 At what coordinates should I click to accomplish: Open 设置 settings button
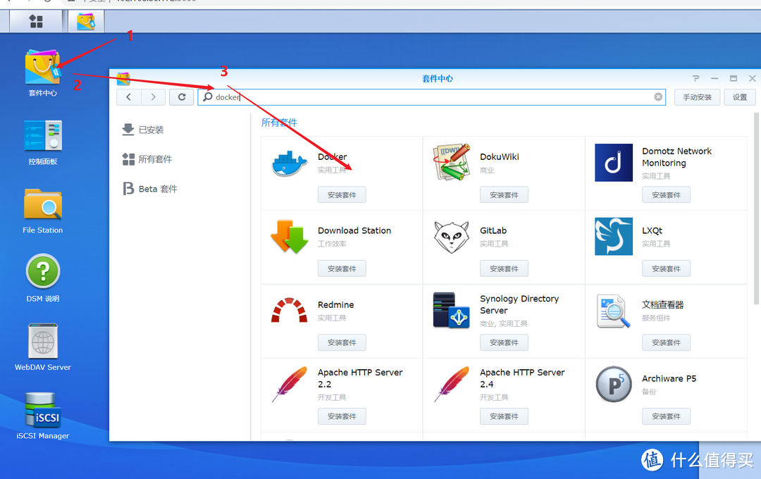[x=740, y=97]
